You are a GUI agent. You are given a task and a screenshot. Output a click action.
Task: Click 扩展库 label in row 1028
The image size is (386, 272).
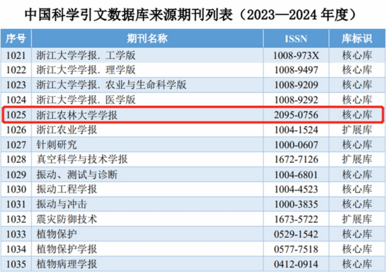pos(356,159)
